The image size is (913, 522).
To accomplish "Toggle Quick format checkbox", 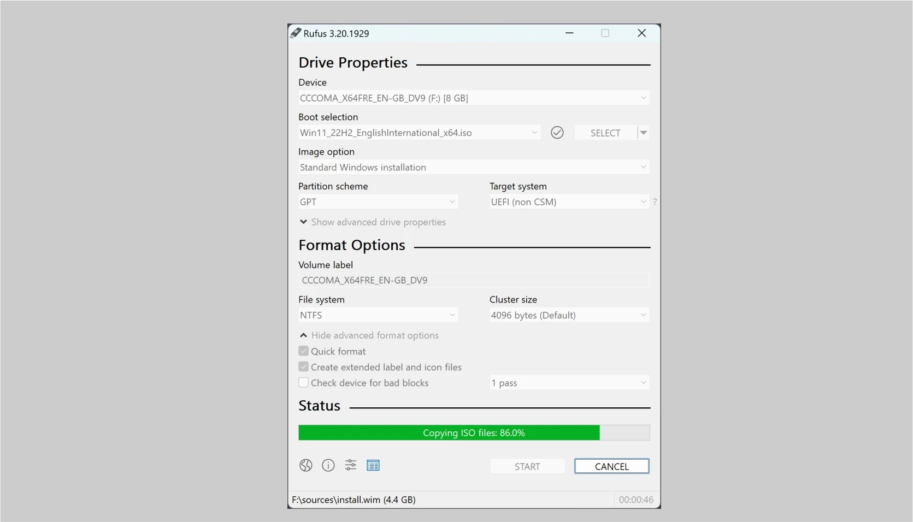I will pos(303,351).
